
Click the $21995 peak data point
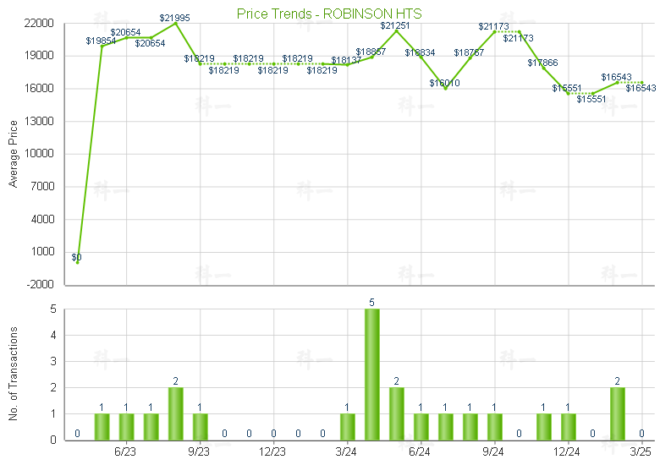coord(175,24)
